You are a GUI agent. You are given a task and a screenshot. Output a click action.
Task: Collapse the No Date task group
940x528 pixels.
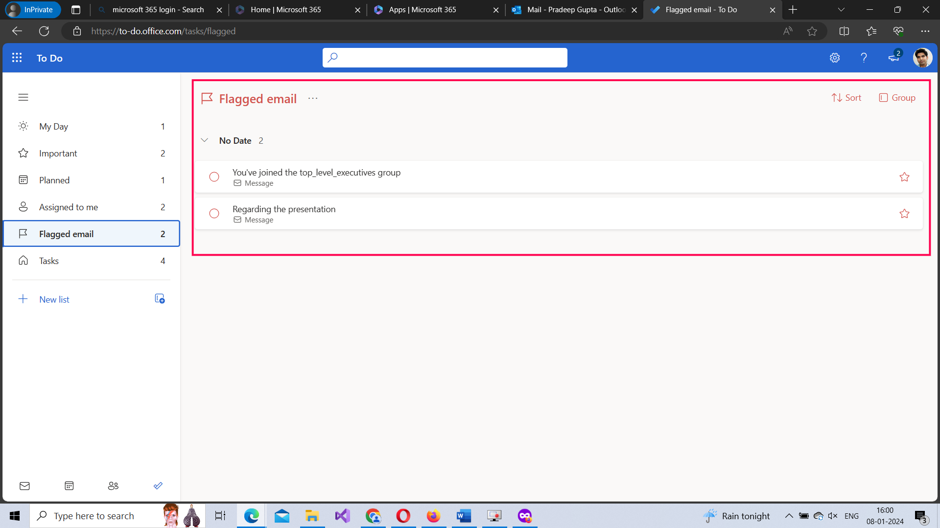click(205, 140)
